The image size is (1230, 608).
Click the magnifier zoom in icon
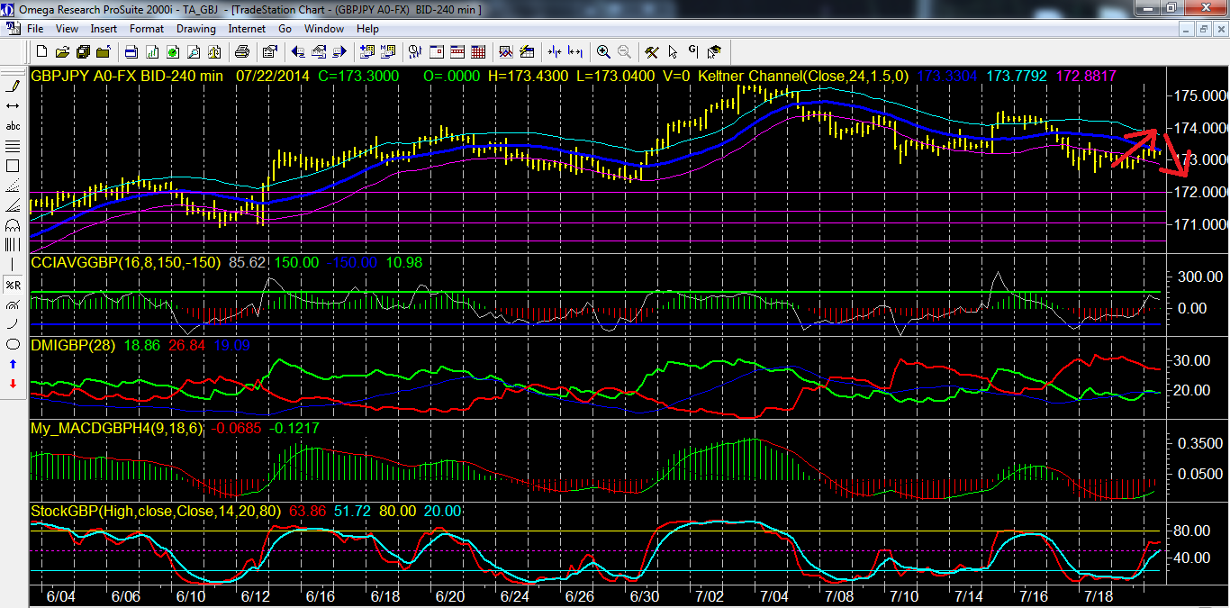pos(602,51)
